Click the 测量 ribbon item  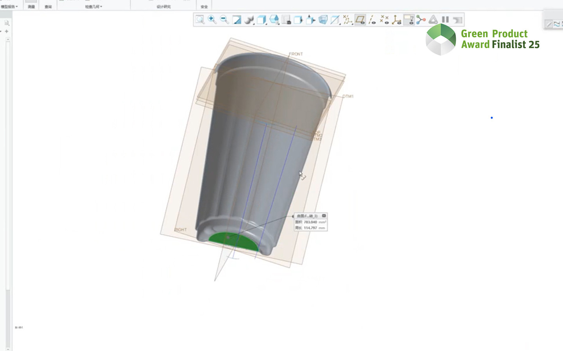pos(30,6)
